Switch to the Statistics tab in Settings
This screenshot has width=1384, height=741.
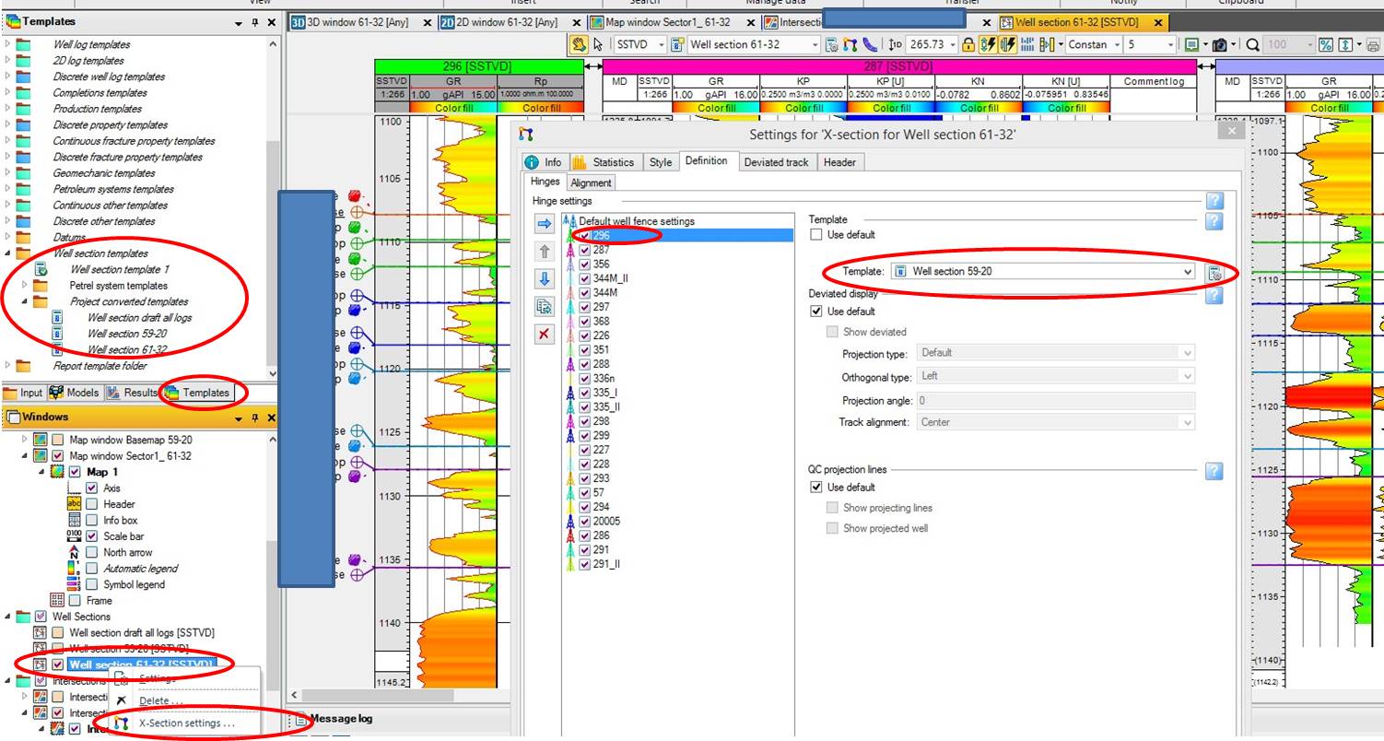pos(604,162)
